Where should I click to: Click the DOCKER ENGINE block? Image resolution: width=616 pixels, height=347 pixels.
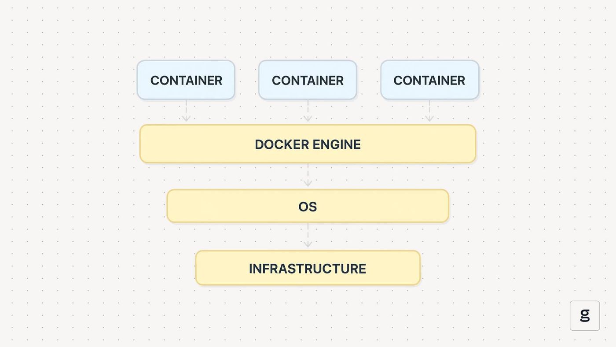[308, 144]
